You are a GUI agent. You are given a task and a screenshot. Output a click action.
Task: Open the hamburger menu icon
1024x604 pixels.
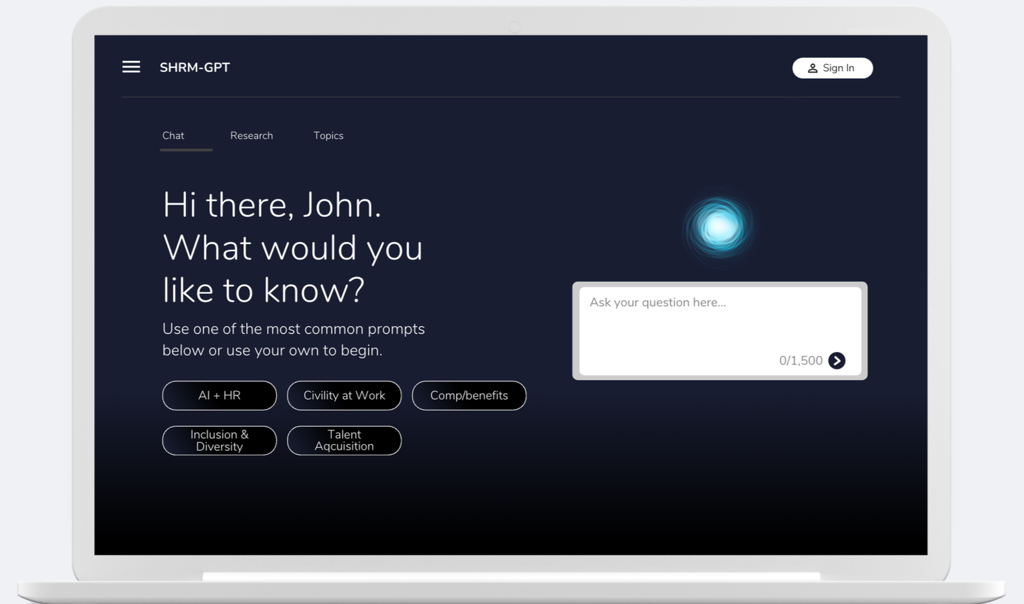click(x=131, y=67)
